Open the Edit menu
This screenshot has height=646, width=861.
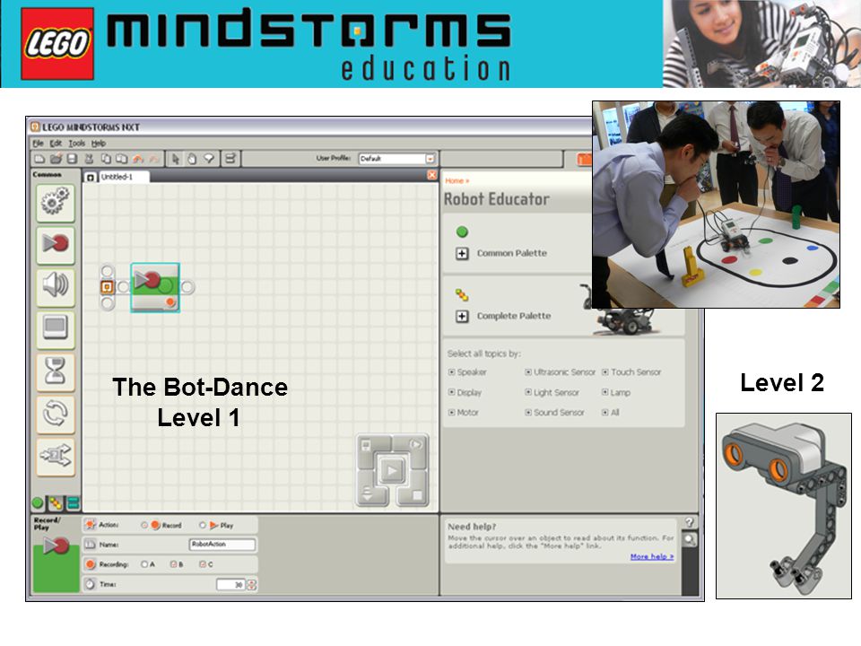(x=56, y=144)
